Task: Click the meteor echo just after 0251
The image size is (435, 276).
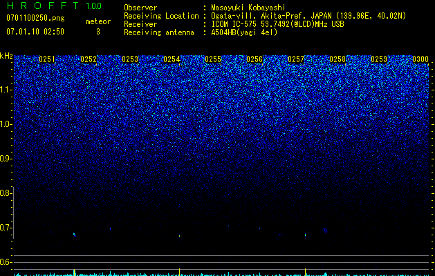Action: pos(75,235)
